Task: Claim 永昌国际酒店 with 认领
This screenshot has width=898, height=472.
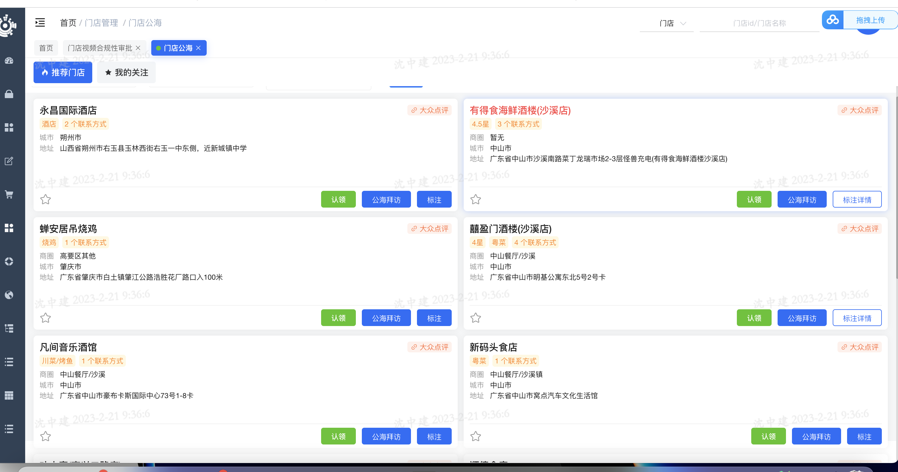Action: (x=338, y=200)
